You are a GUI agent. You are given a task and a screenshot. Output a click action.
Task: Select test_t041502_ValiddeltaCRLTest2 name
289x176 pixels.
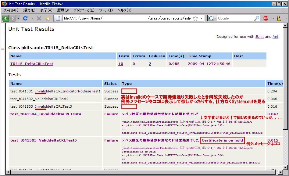(39, 99)
